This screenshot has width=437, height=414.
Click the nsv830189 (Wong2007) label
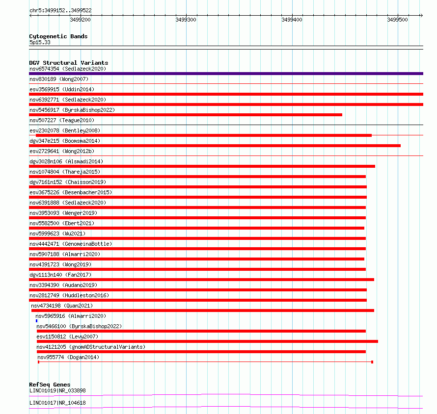coord(59,79)
